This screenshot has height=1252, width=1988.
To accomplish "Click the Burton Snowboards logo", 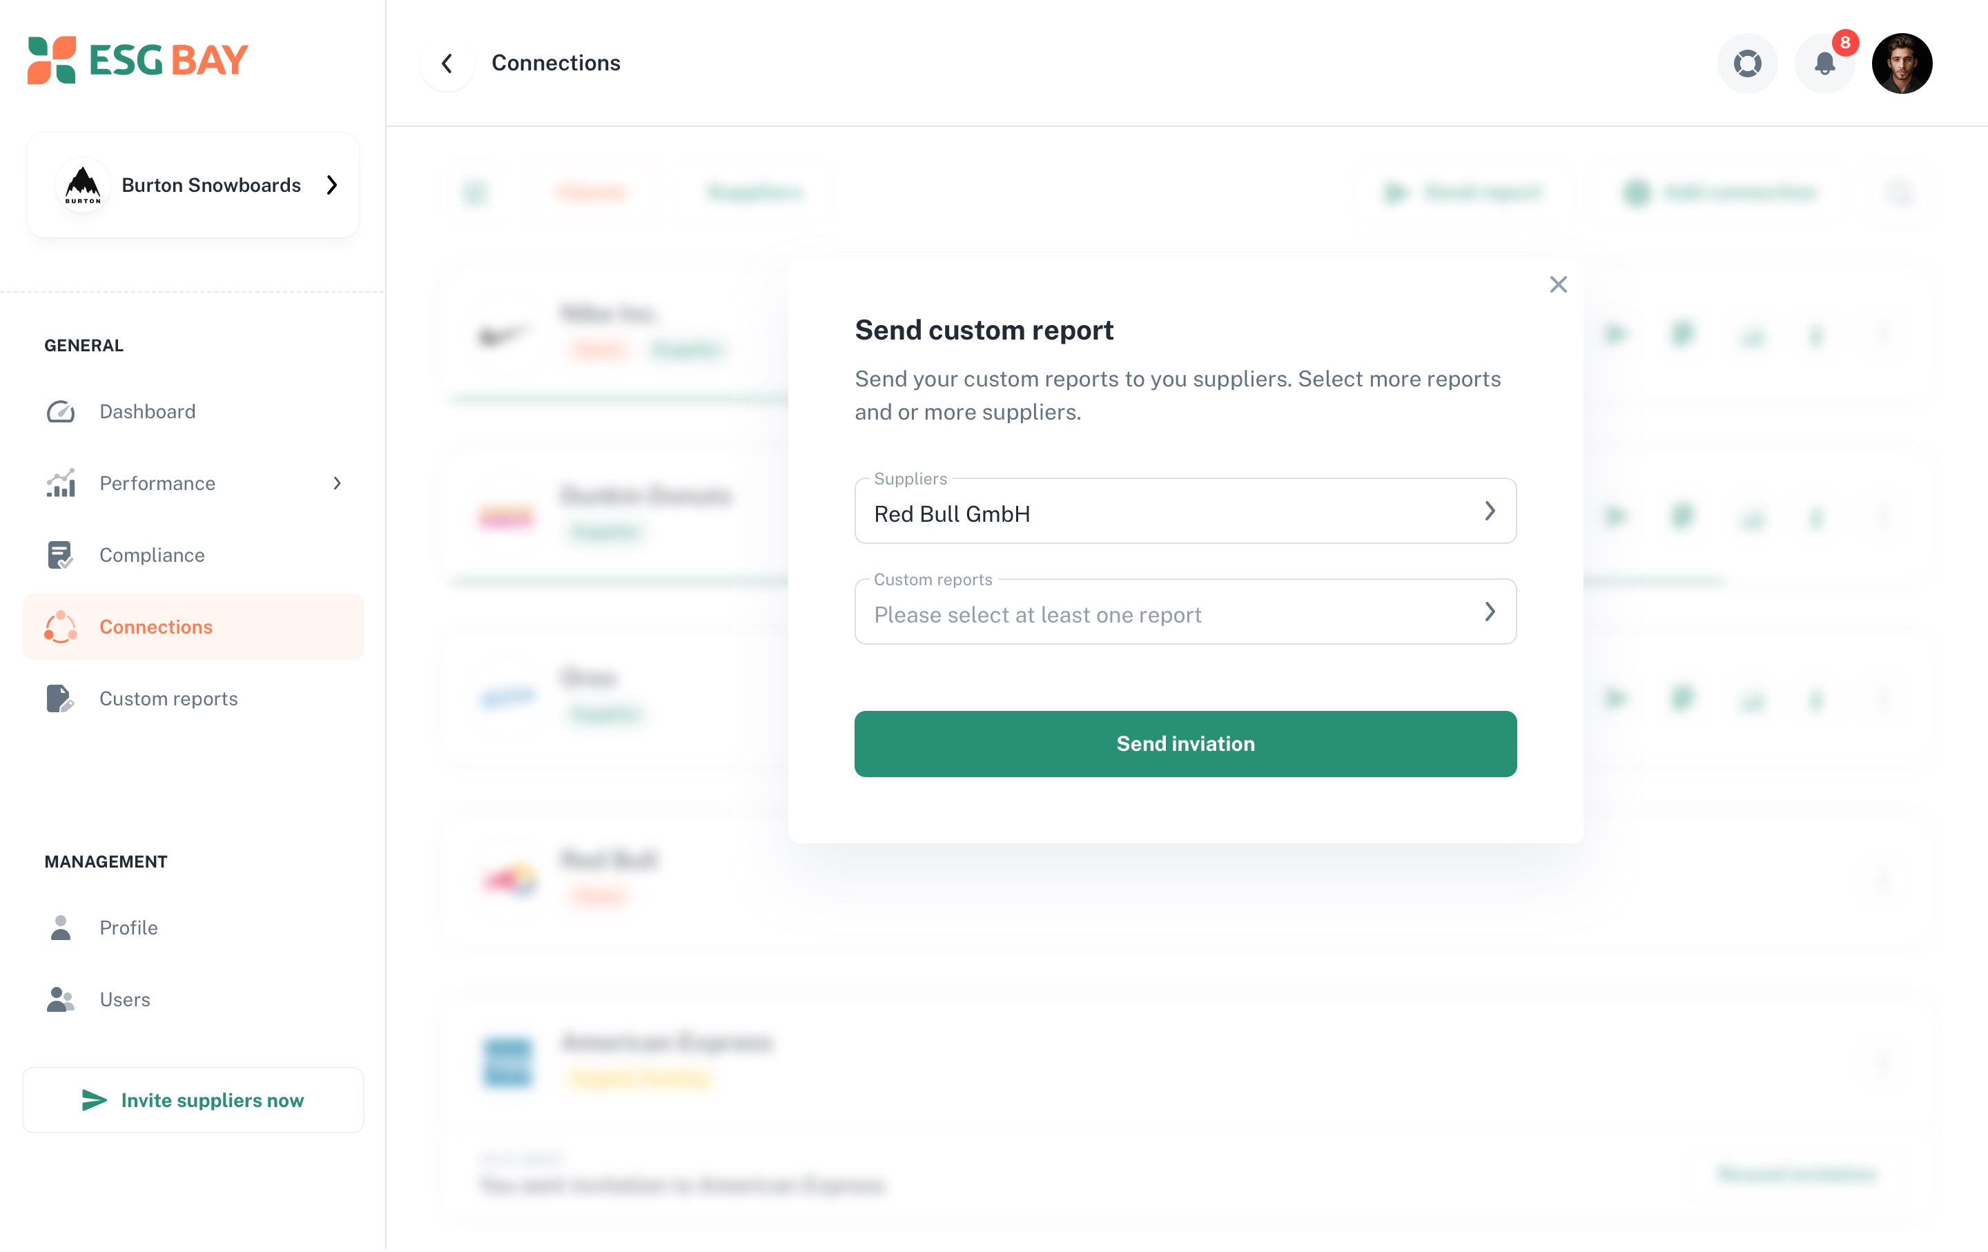I will (83, 185).
